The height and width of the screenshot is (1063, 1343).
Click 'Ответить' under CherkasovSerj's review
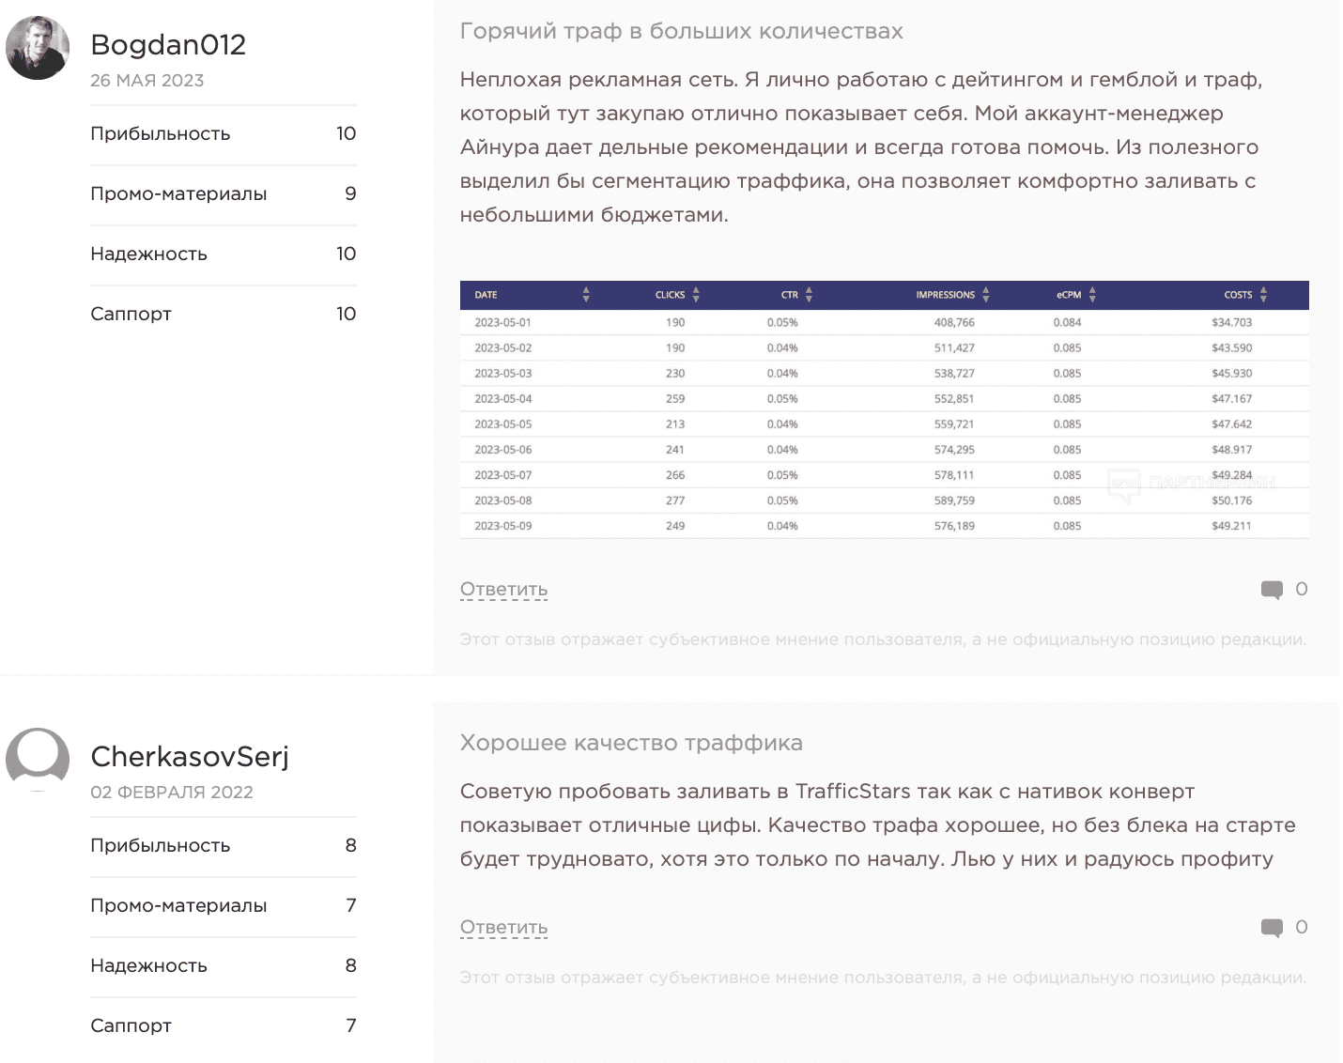point(503,928)
